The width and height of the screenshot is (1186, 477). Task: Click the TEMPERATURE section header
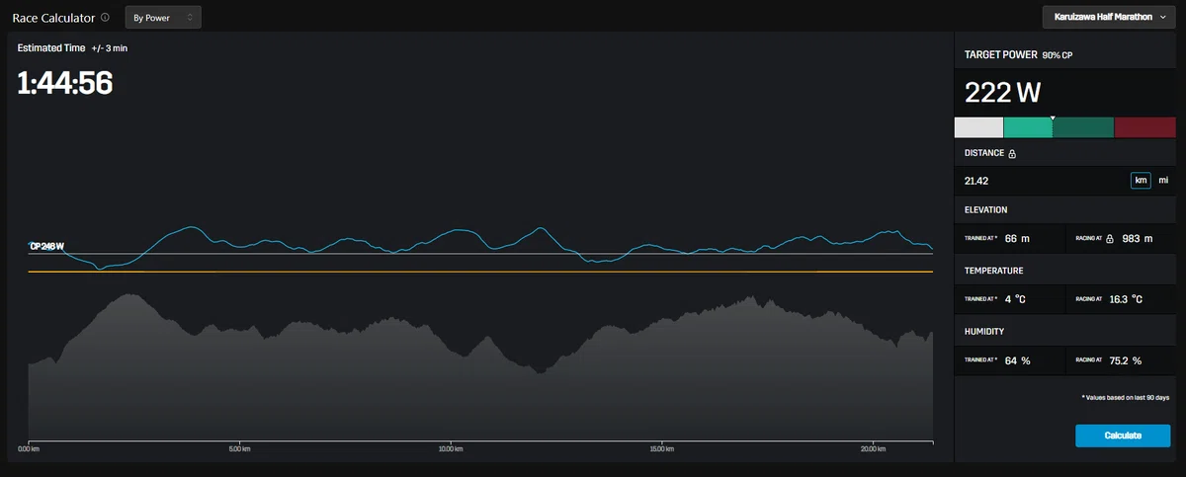pyautogui.click(x=994, y=271)
